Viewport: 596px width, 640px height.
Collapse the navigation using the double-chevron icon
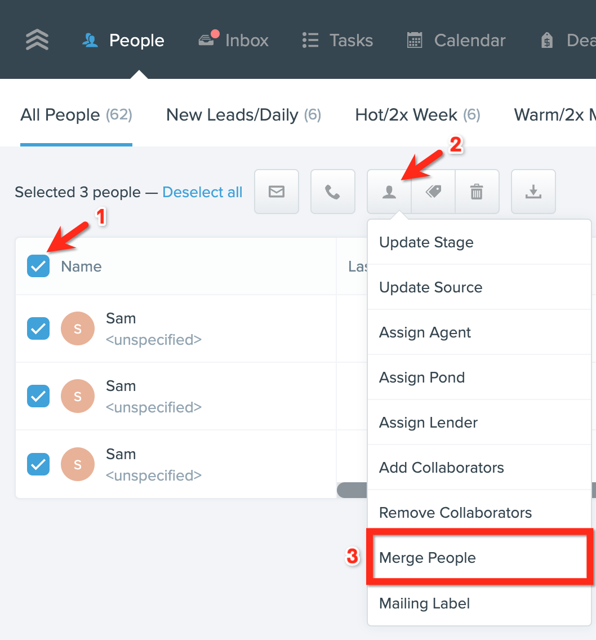(x=36, y=39)
